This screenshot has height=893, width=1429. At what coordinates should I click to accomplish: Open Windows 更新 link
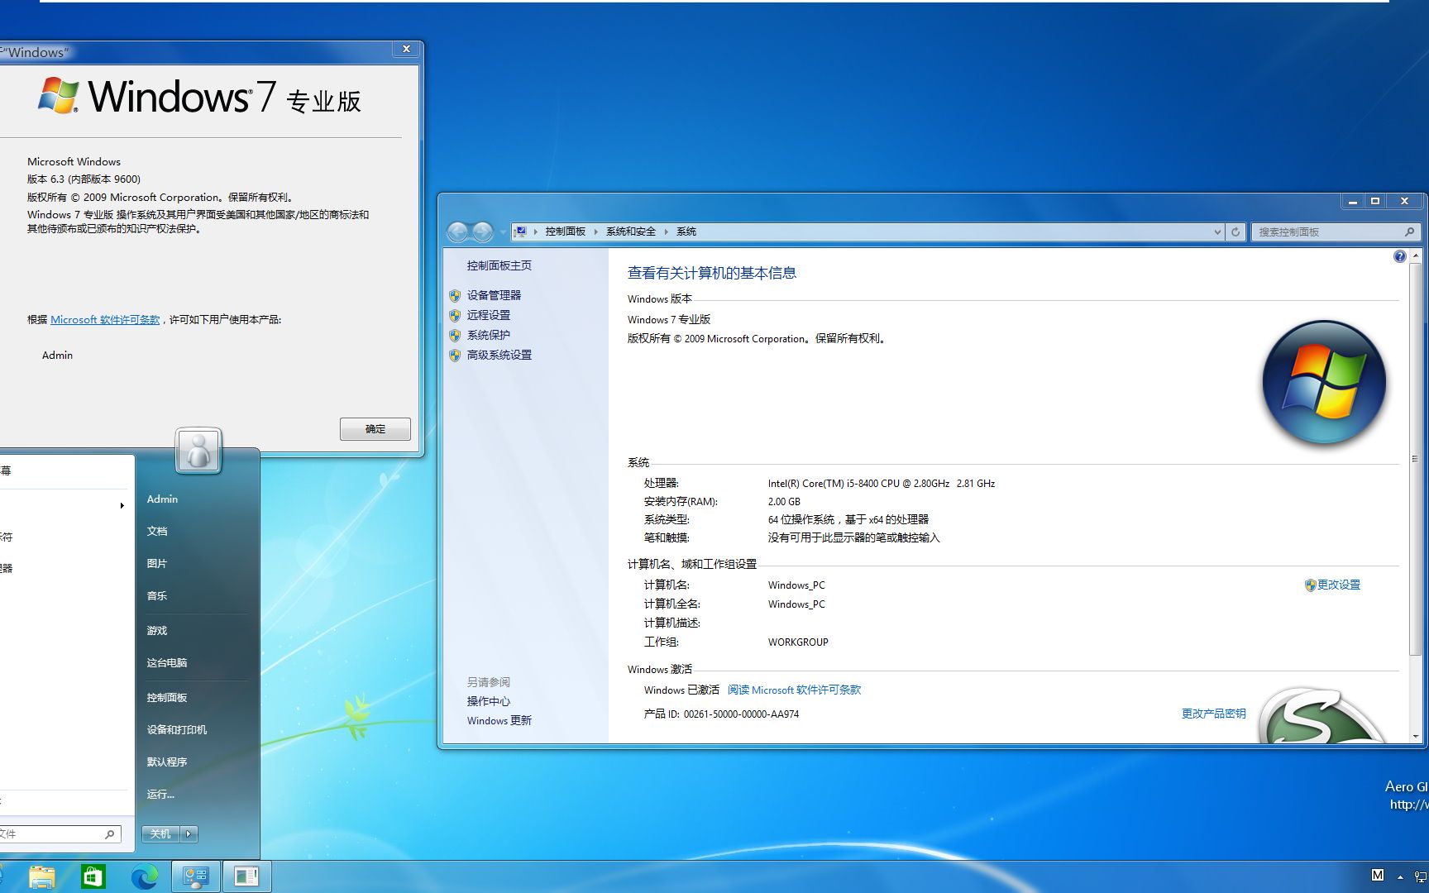499,720
